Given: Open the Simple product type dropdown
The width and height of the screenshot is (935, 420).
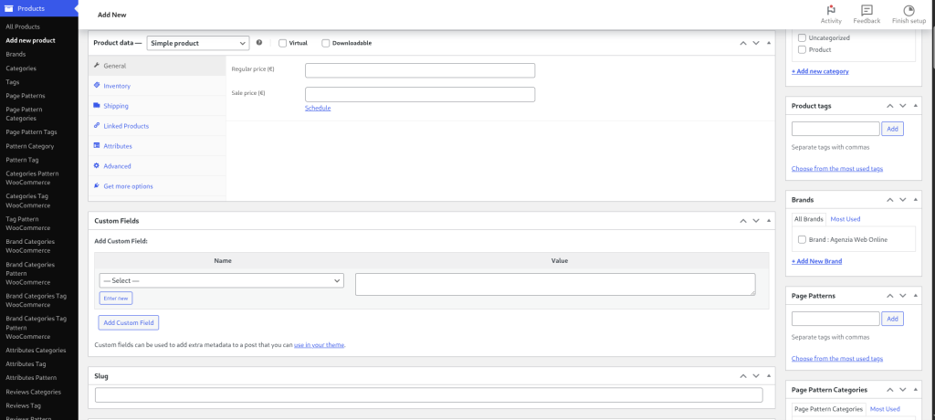Looking at the screenshot, I should tap(198, 43).
